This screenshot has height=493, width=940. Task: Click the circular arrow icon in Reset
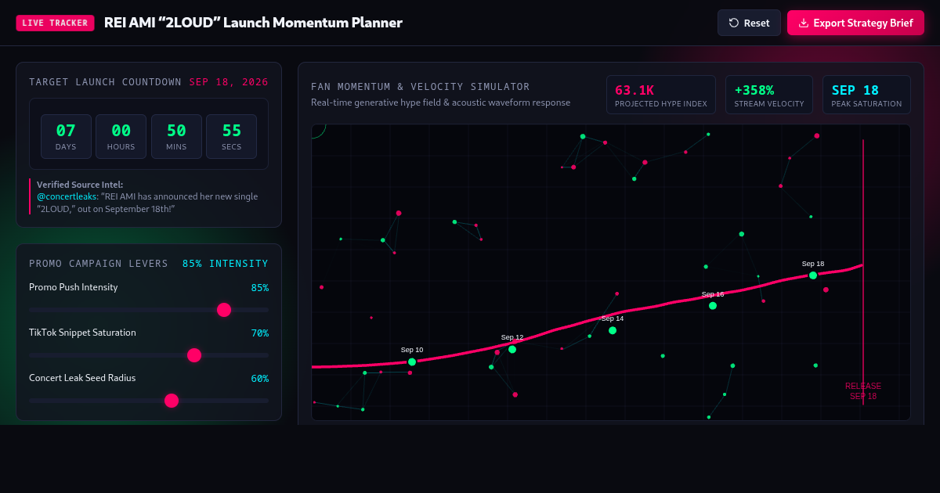click(734, 23)
